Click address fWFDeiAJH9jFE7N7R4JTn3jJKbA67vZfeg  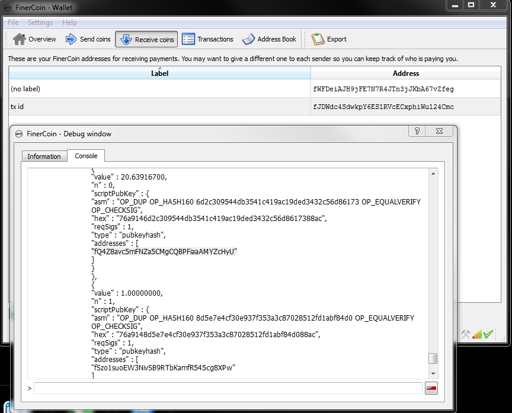[x=383, y=89]
